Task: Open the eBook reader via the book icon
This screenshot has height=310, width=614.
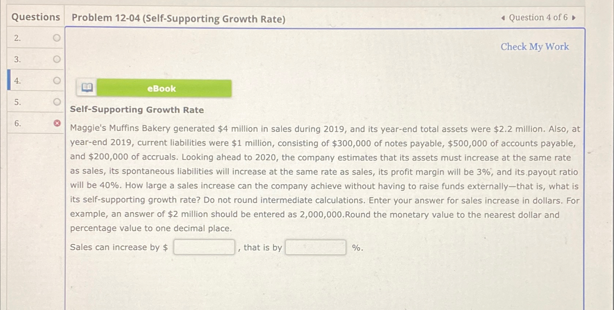Action: [x=87, y=88]
